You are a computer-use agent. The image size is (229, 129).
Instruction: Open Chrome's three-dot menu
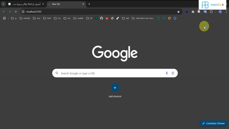[x=226, y=12]
